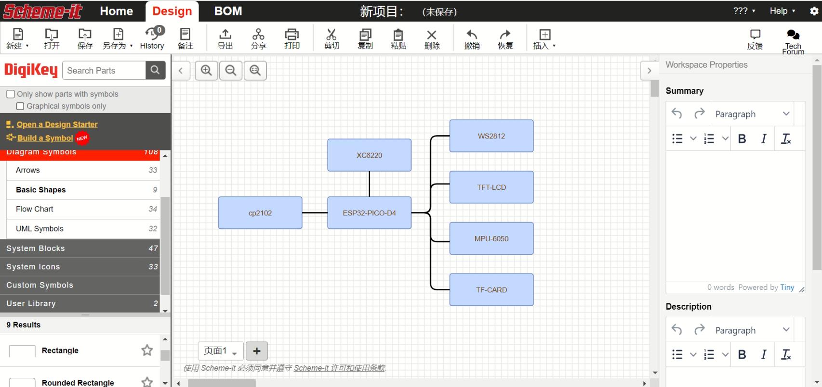Click the Build a Symbol link

[45, 138]
